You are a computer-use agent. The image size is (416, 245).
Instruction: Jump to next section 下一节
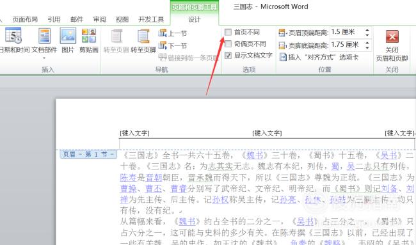coord(173,45)
